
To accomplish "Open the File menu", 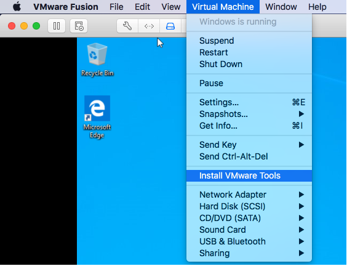I will [x=116, y=7].
